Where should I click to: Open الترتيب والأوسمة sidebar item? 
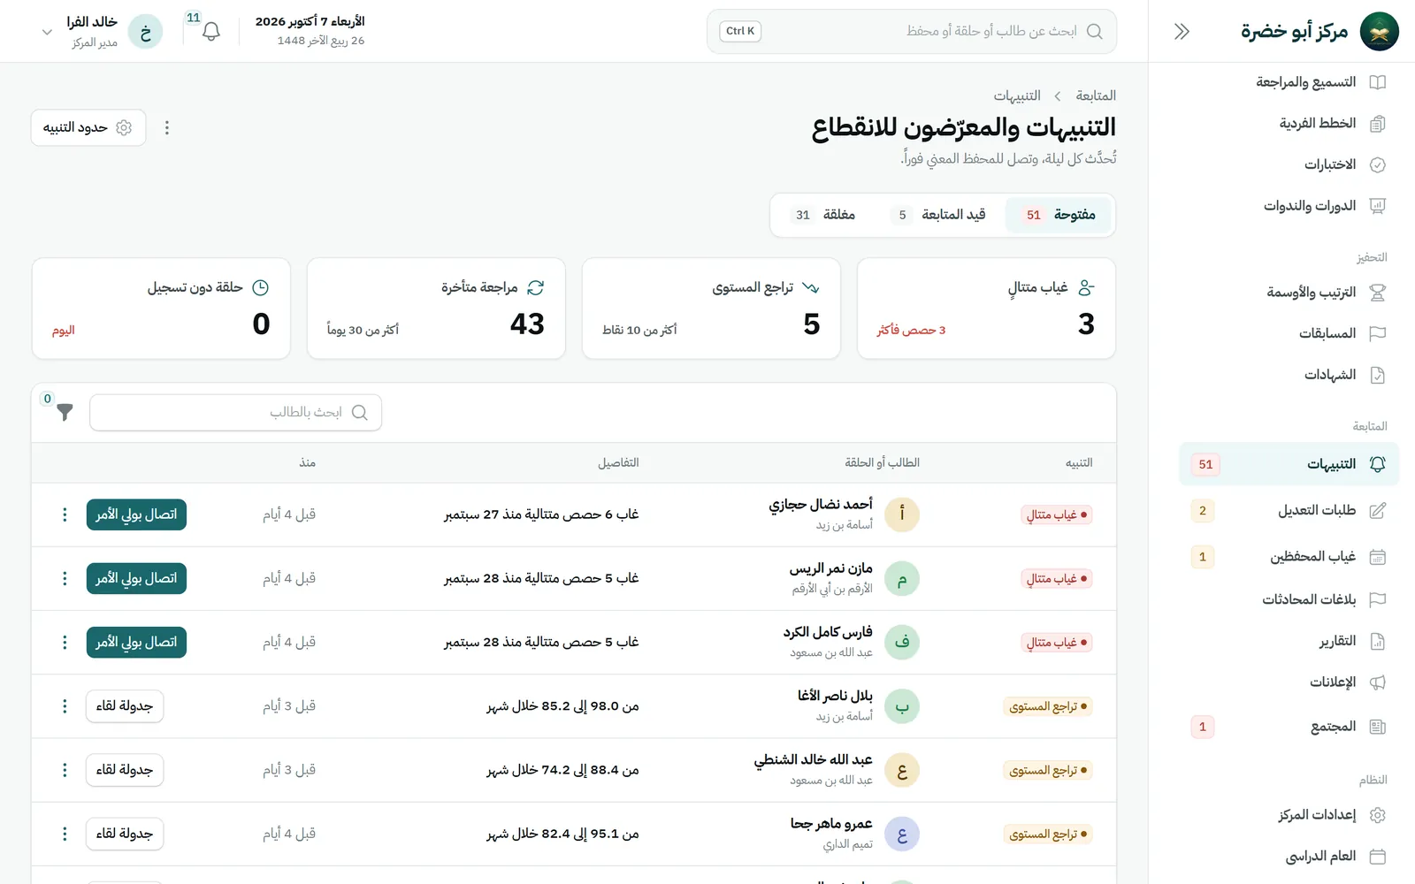1289,293
